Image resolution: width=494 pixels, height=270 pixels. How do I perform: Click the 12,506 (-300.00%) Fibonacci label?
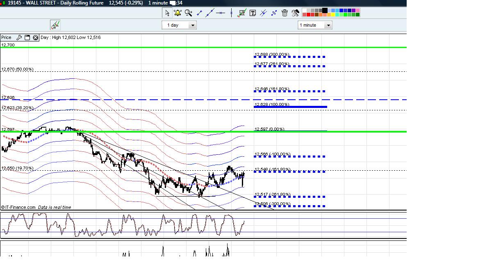pyautogui.click(x=272, y=204)
